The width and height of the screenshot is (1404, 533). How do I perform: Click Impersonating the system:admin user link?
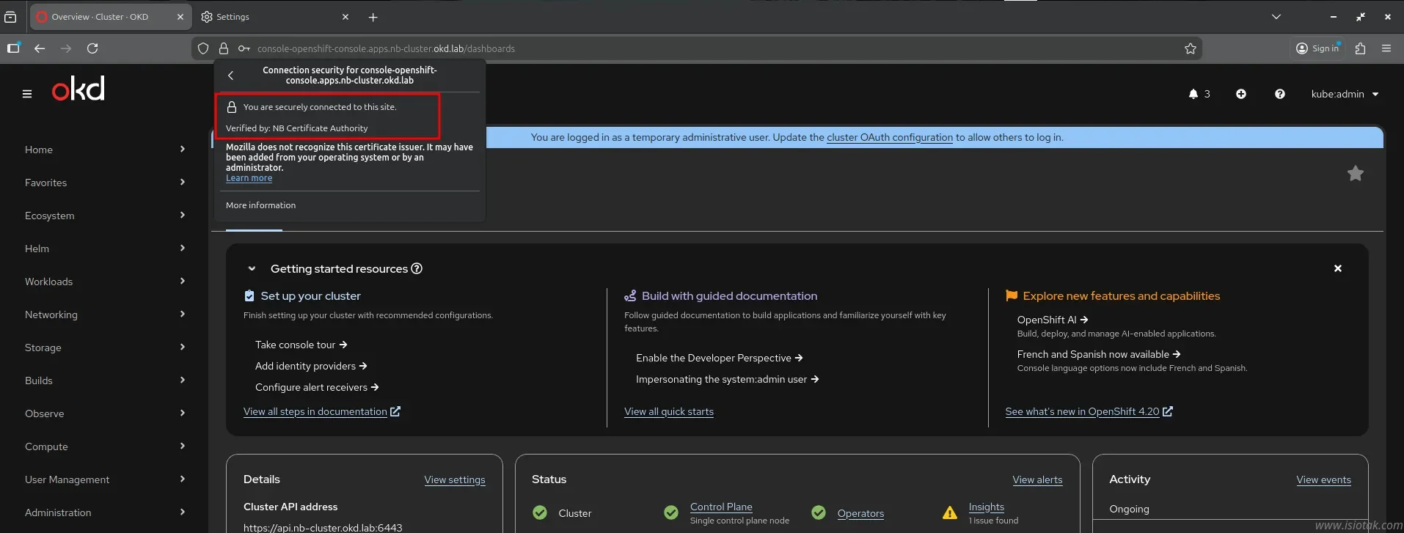[727, 379]
